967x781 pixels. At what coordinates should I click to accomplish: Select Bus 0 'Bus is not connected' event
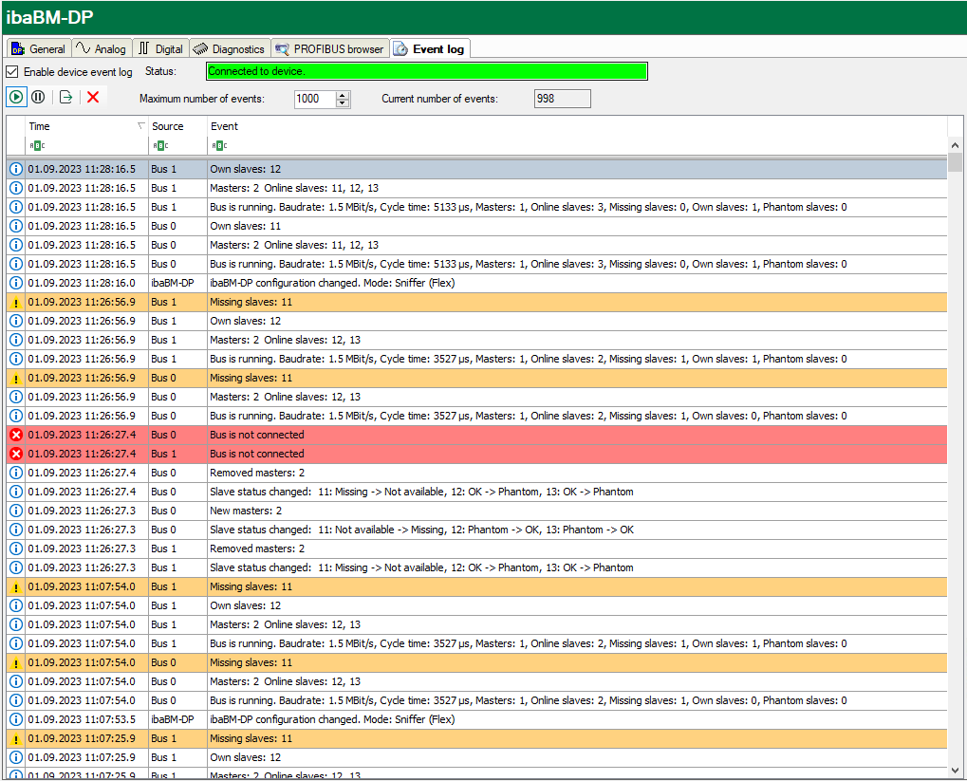(476, 435)
